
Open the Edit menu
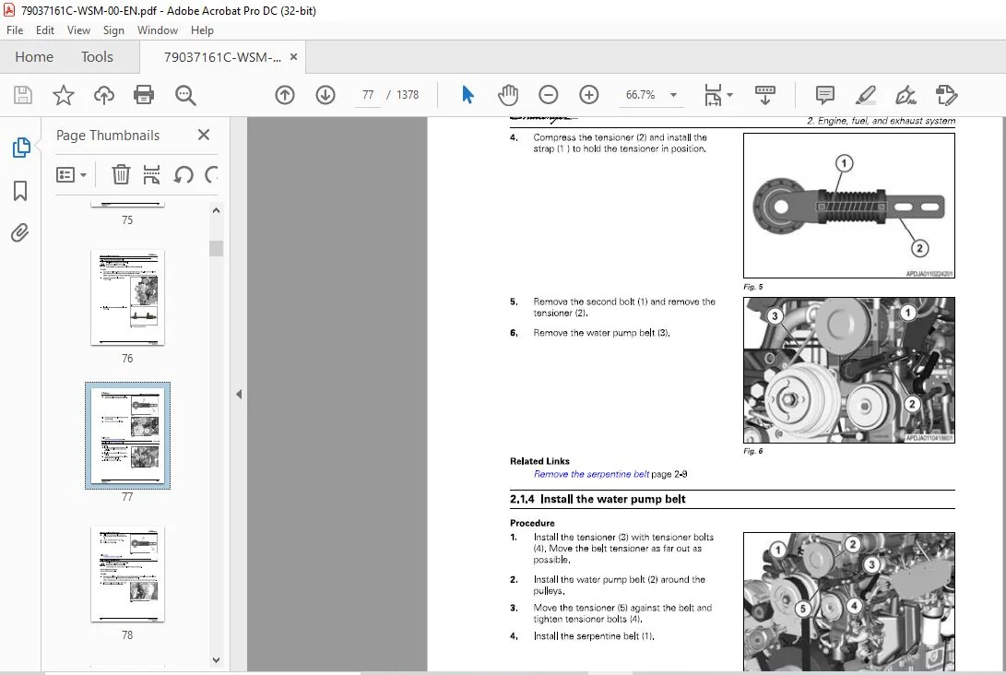[45, 30]
